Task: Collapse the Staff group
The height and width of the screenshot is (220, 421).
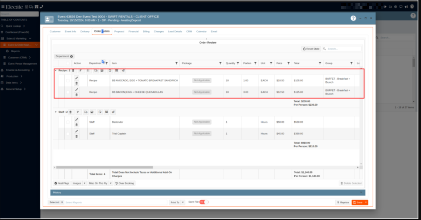Action: pyautogui.click(x=56, y=112)
